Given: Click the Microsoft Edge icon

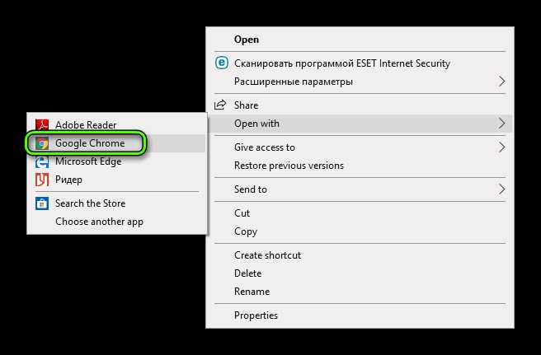Looking at the screenshot, I should [41, 161].
